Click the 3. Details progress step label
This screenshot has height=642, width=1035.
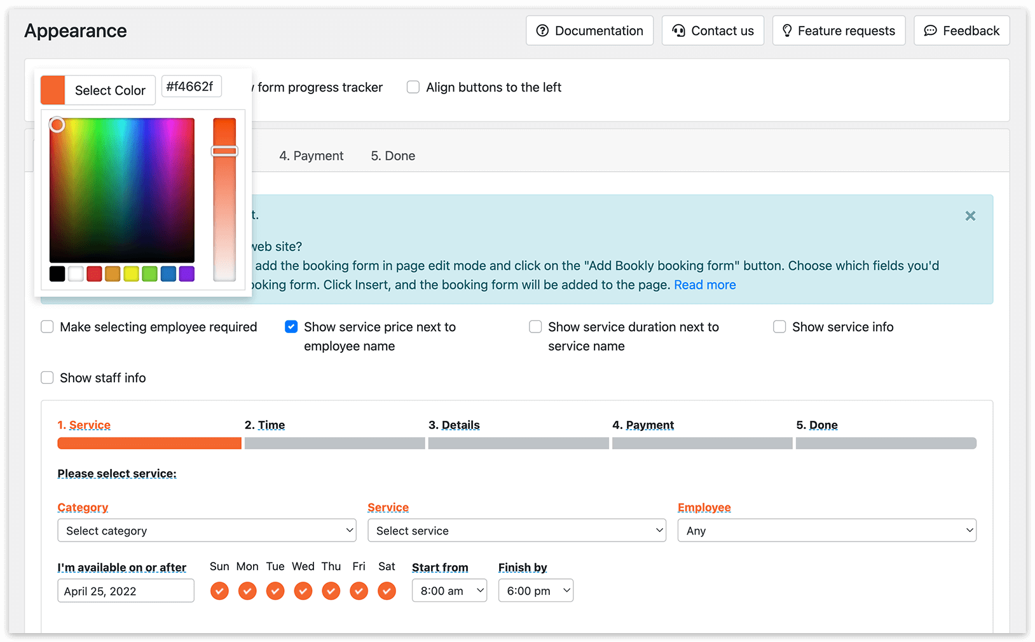tap(454, 425)
